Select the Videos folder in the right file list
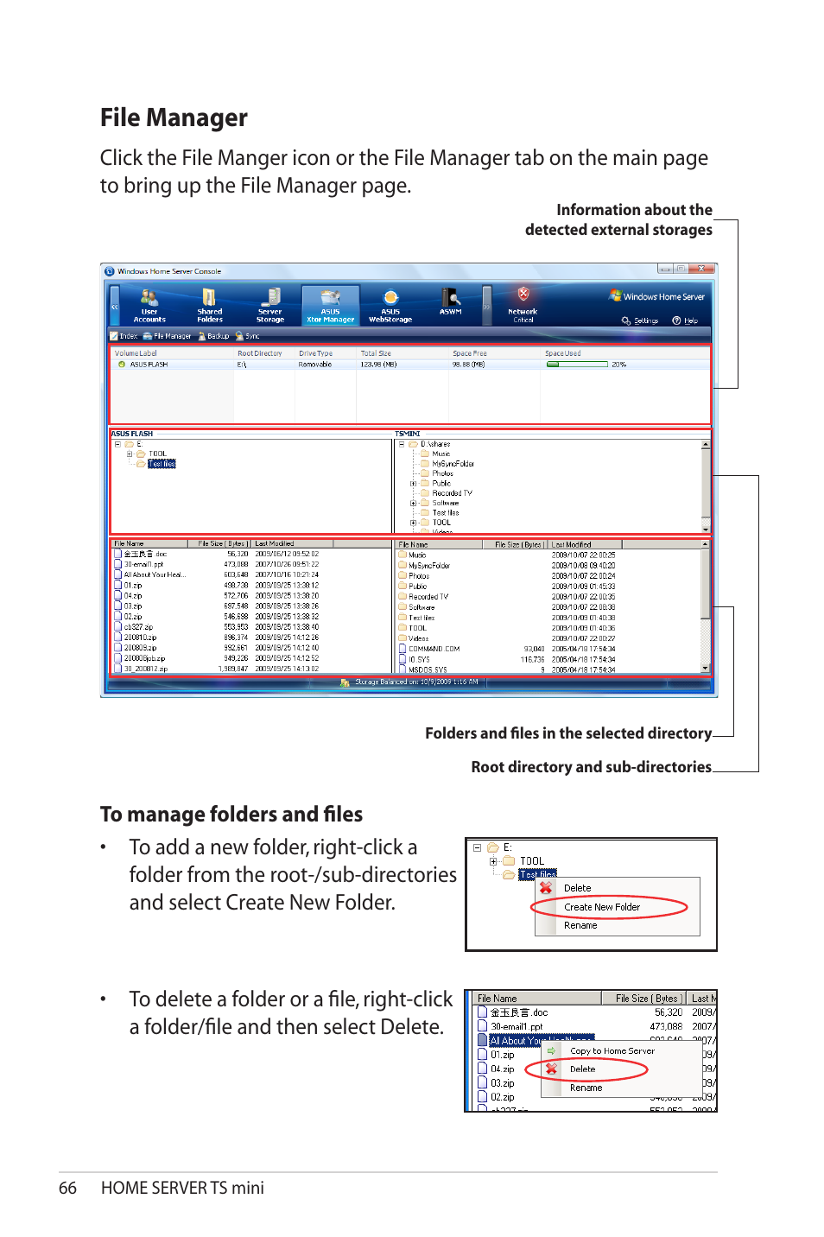824x1237 pixels. point(418,638)
